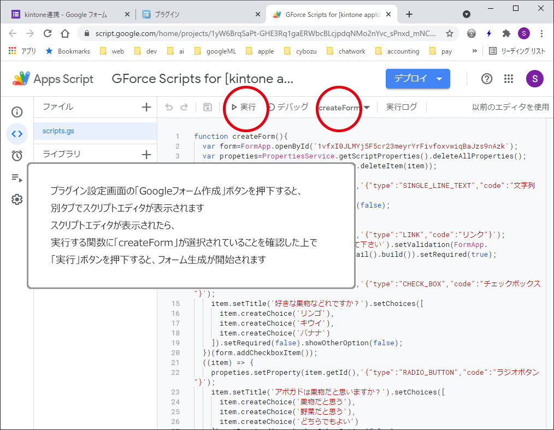Viewport: 554px width, 430px height.
Task: Select scripts.gs in the file list
Action: 58,131
